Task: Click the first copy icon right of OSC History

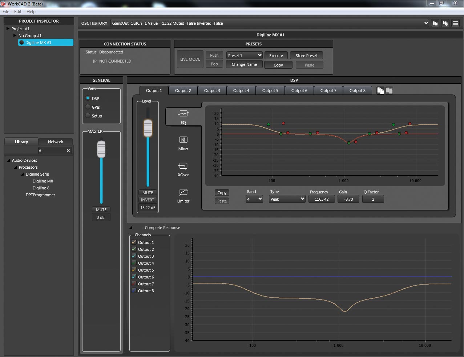Action: (435, 23)
